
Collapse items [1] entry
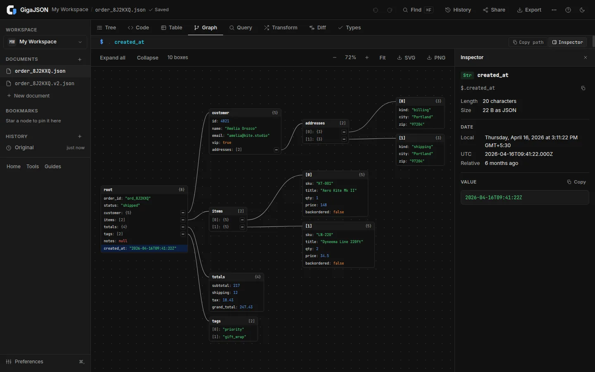pyautogui.click(x=242, y=227)
